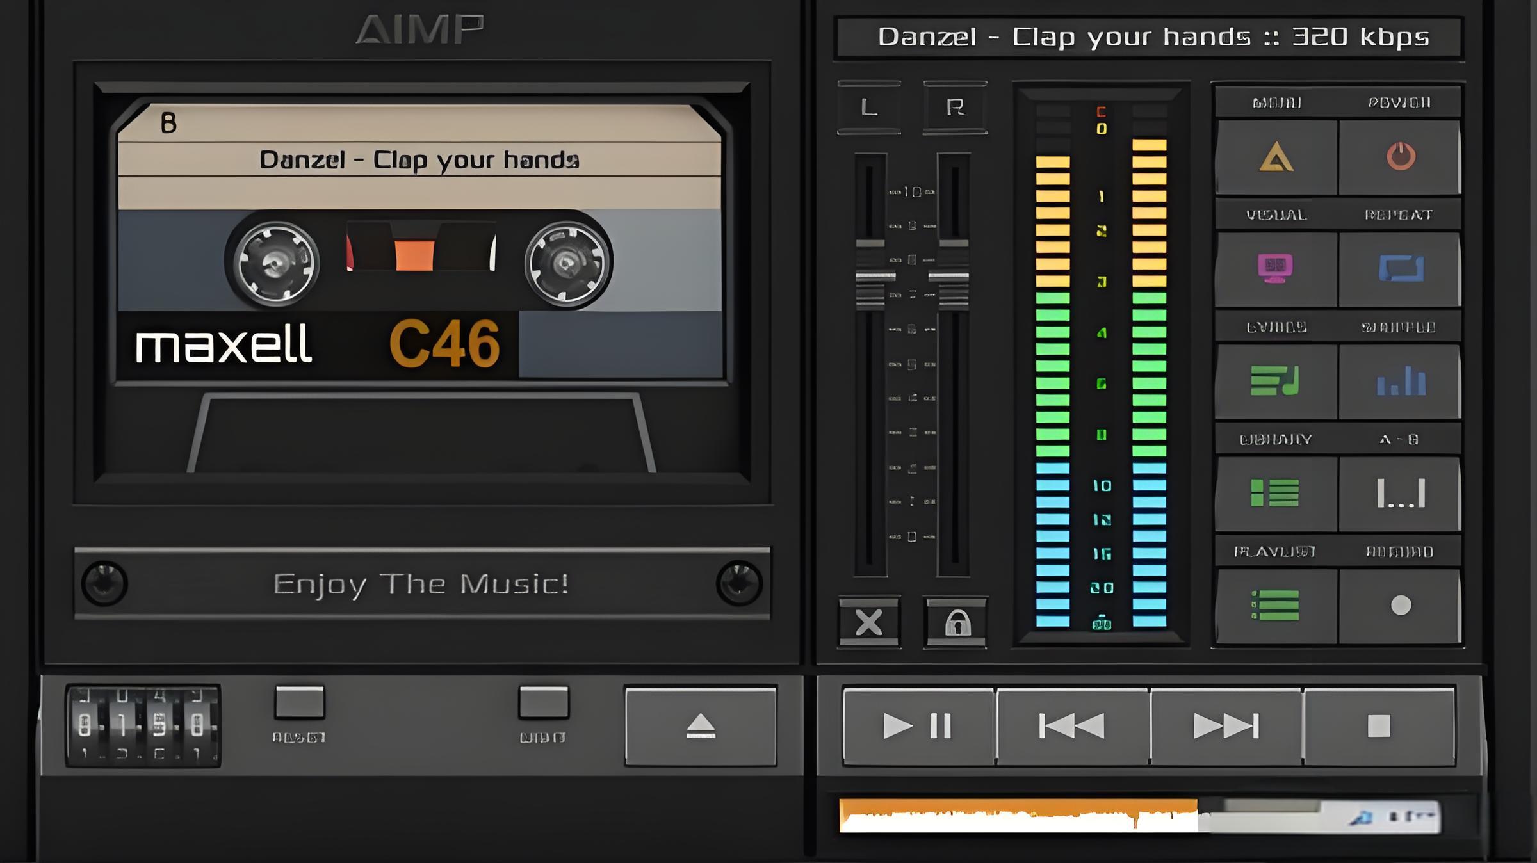Toggle the blue Repeat button
Image resolution: width=1537 pixels, height=863 pixels.
[1400, 269]
